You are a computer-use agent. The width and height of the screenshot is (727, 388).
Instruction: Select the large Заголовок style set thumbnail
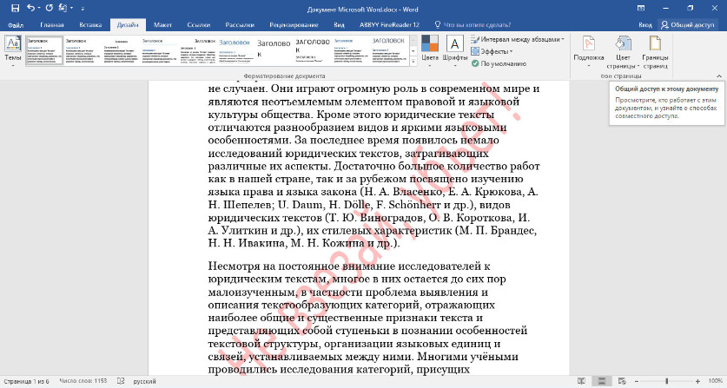click(274, 50)
